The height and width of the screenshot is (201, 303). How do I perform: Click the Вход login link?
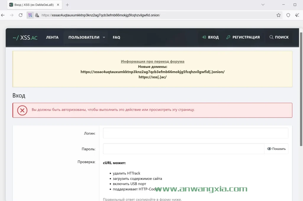[210, 37]
